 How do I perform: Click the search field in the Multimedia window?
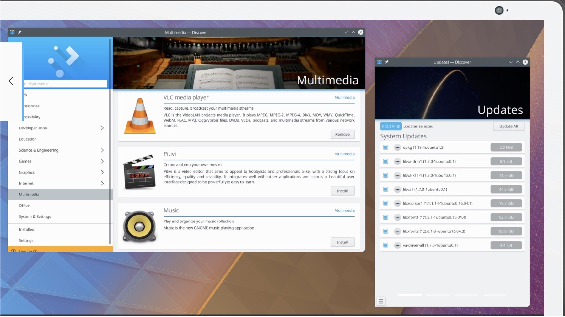point(64,84)
